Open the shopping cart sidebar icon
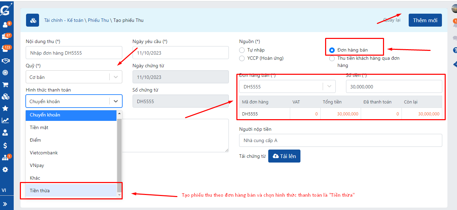This screenshot has height=210, width=457. 5,85
